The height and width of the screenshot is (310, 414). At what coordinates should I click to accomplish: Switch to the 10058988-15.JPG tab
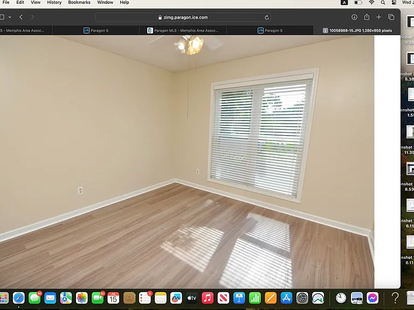[357, 31]
